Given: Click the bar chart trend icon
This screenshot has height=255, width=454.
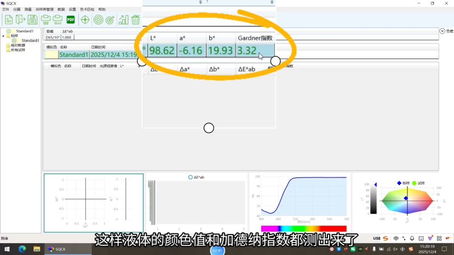Looking at the screenshot, I should (x=123, y=20).
